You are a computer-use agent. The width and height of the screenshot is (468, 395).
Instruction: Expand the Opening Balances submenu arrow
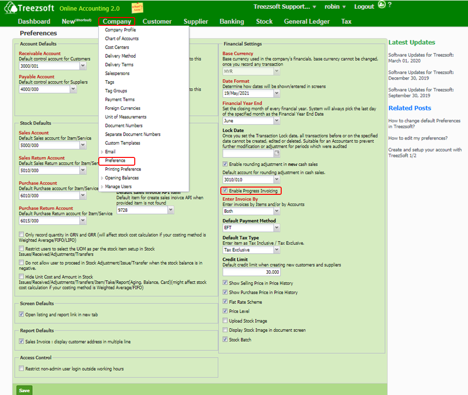(x=102, y=178)
